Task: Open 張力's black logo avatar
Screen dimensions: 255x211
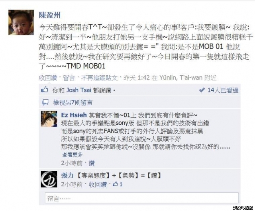Action: (49, 179)
